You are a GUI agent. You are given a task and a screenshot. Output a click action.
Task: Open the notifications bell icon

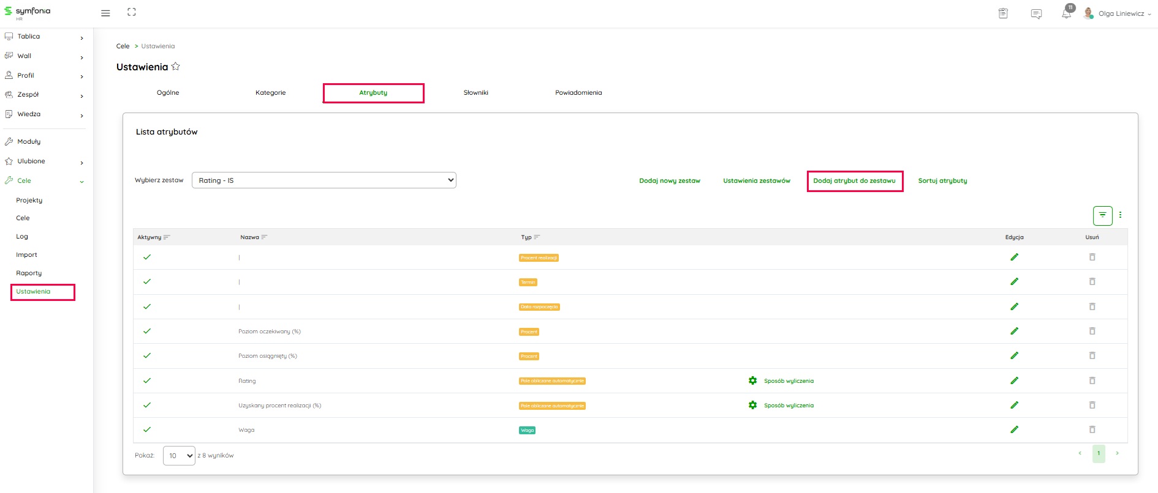click(x=1067, y=13)
